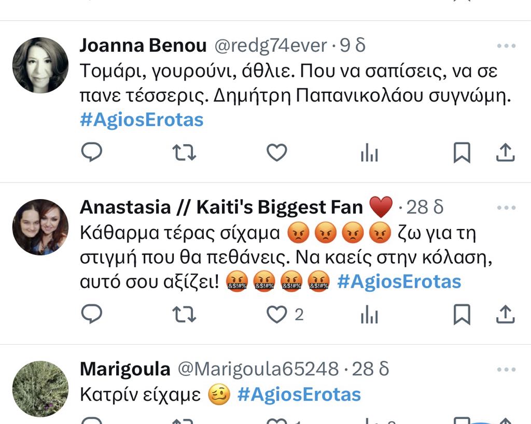Like Joanna Benou's tweet
Viewport: 531px width, 424px height.
(277, 152)
